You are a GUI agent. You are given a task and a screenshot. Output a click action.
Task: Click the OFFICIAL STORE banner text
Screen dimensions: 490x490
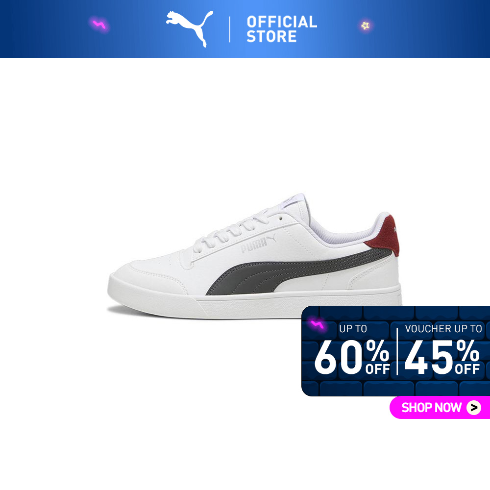coord(282,29)
